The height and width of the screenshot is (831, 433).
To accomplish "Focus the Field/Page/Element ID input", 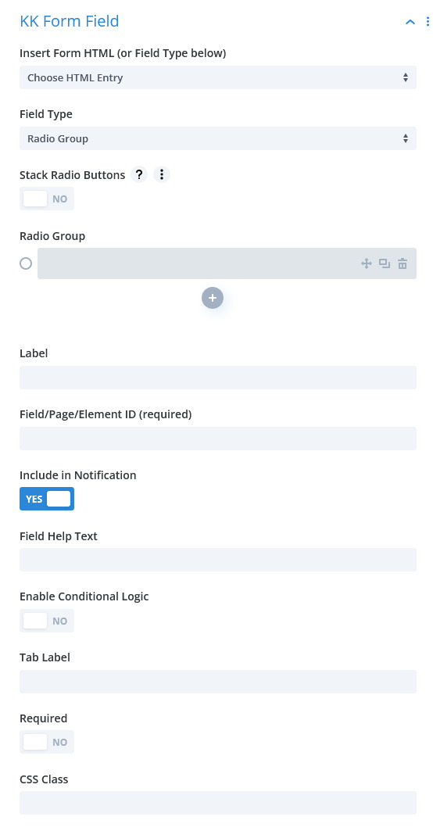I will tap(218, 439).
